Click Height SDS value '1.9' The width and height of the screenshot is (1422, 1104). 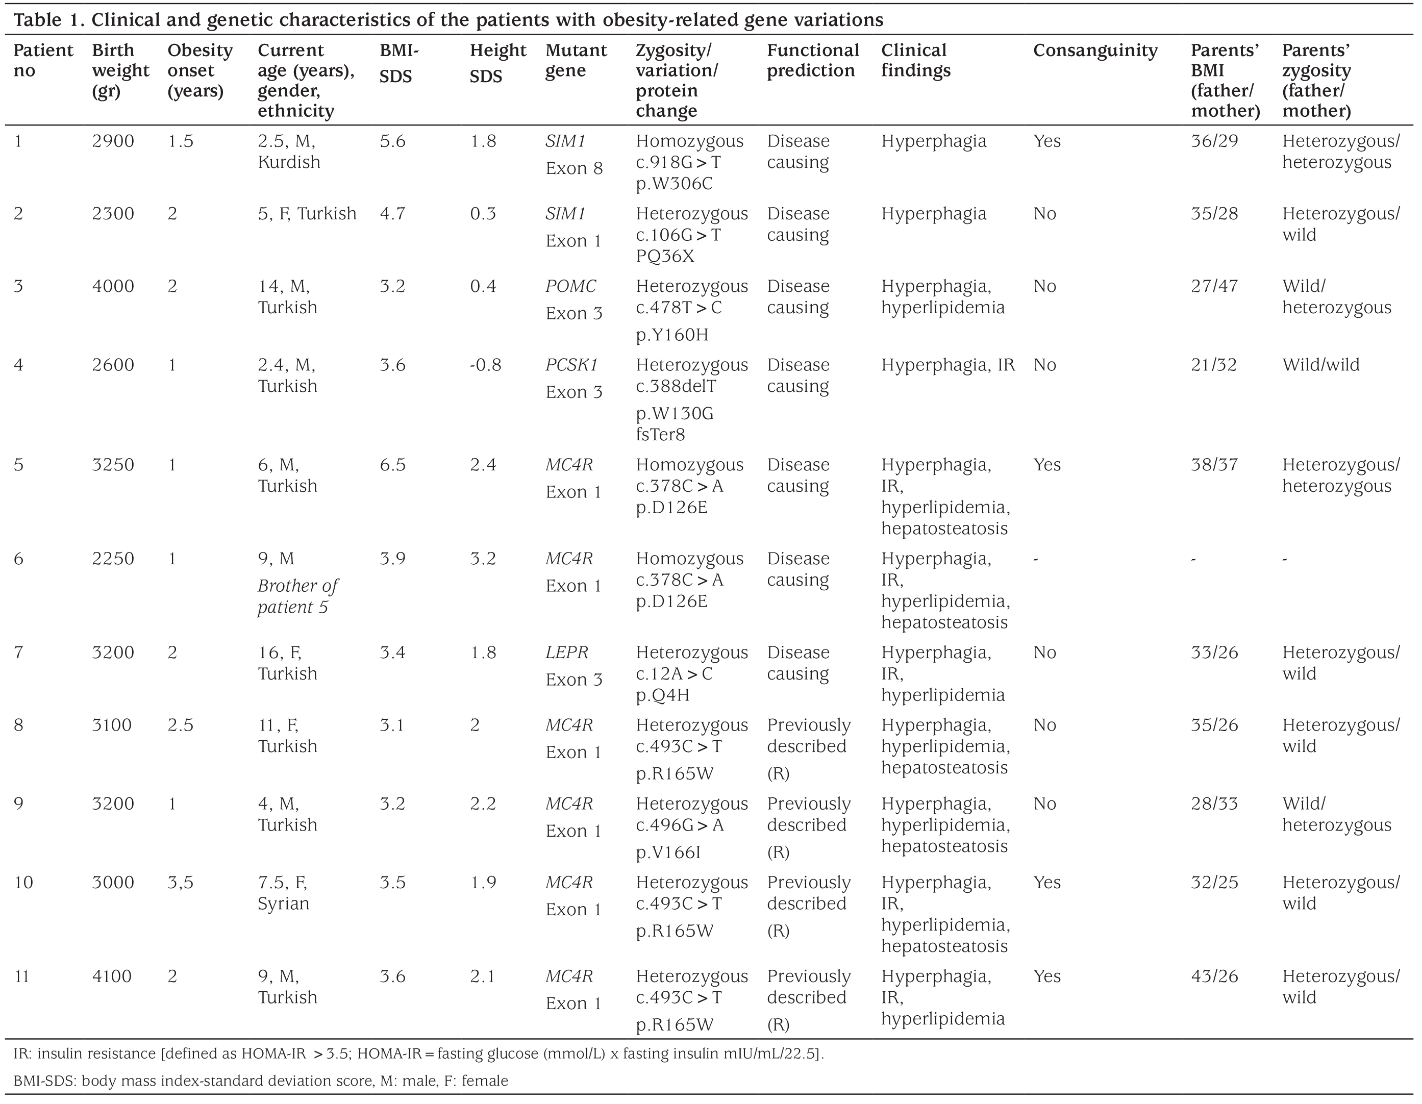click(483, 882)
